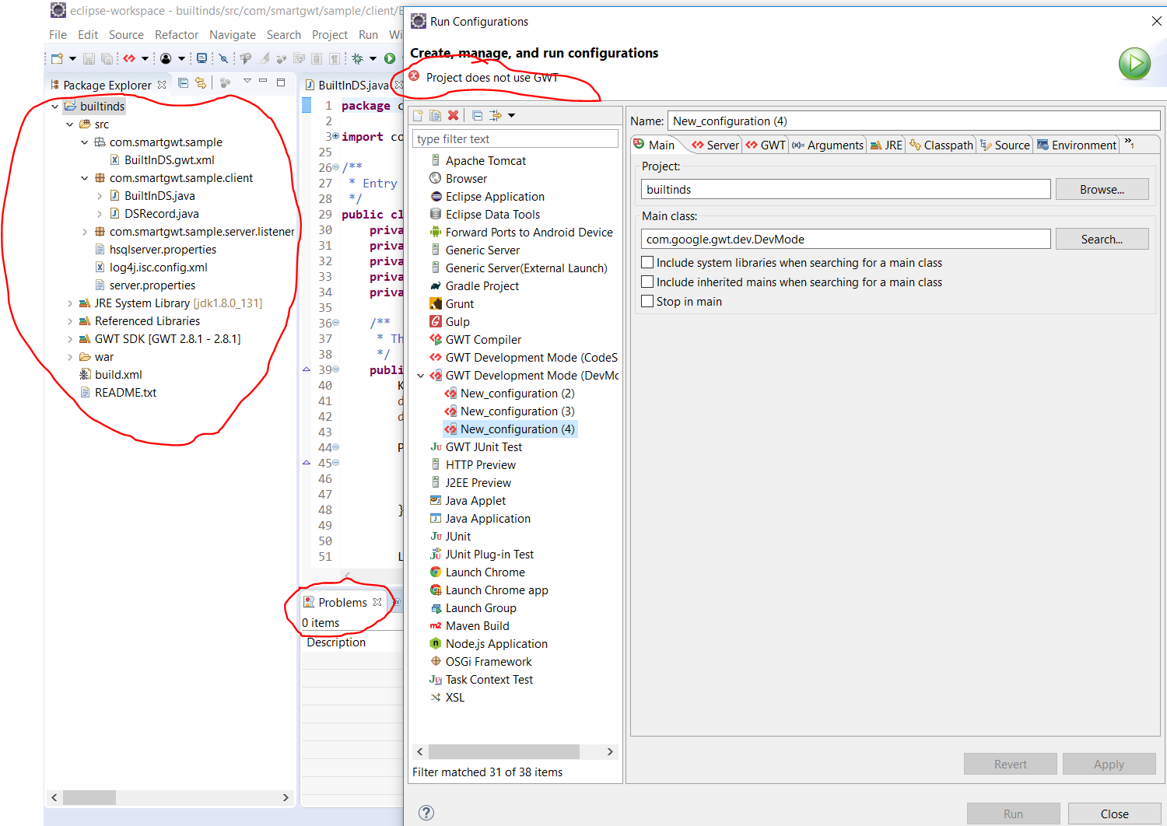Click the Skip All Breakpoints toolbar icon
The image size is (1167, 826).
223,58
